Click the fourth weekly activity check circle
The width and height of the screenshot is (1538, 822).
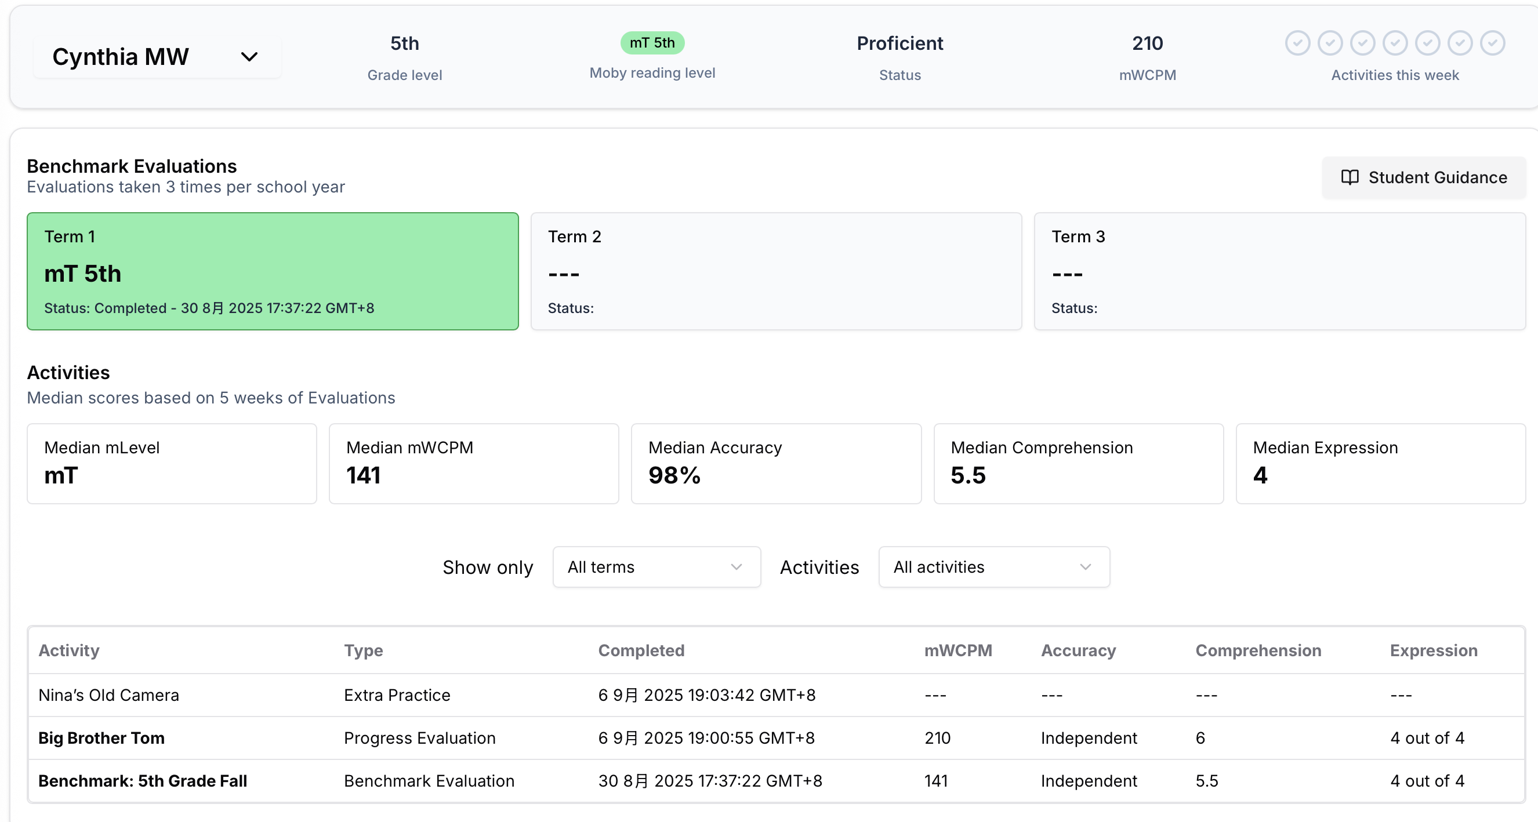[1395, 43]
